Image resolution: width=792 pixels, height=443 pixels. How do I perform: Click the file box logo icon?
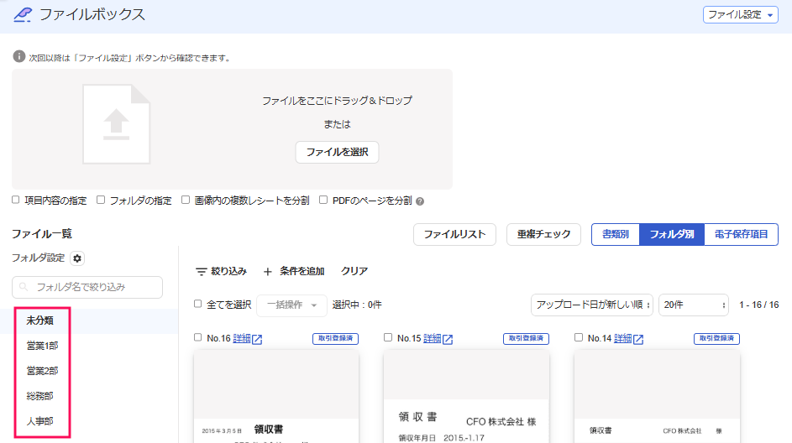click(23, 14)
